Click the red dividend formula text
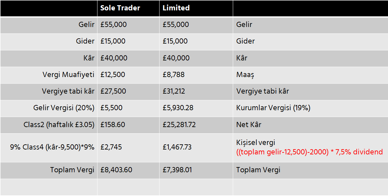The width and height of the screenshot is (388, 196). [309, 152]
